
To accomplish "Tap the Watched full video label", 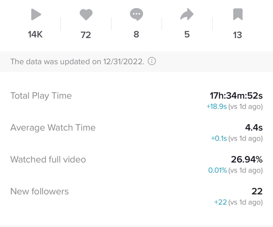I will click(48, 159).
